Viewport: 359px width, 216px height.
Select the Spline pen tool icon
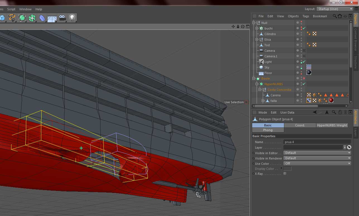point(12,18)
